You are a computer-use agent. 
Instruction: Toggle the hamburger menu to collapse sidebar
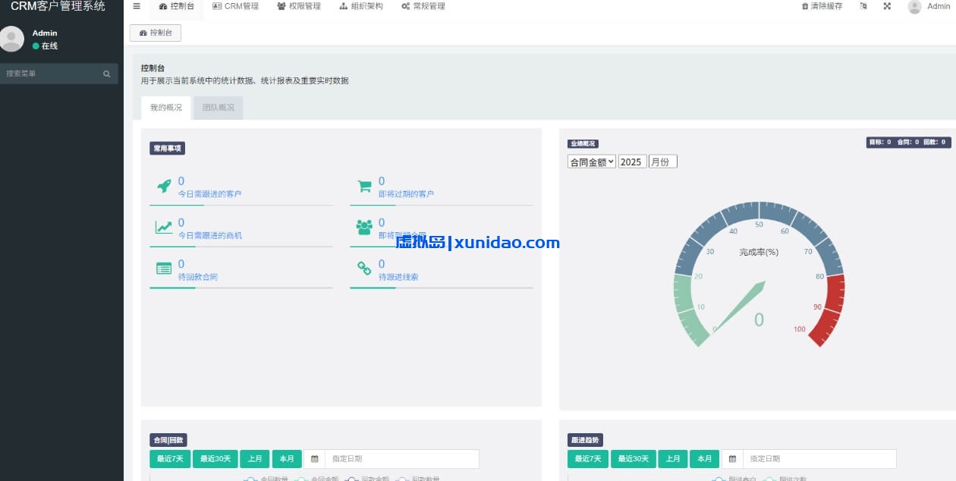137,5
